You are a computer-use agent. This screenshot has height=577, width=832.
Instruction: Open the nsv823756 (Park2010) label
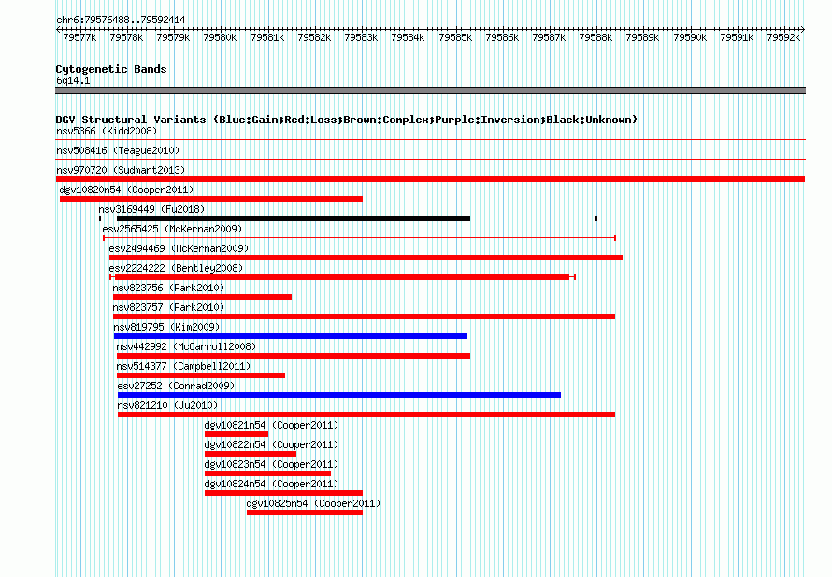(x=168, y=288)
